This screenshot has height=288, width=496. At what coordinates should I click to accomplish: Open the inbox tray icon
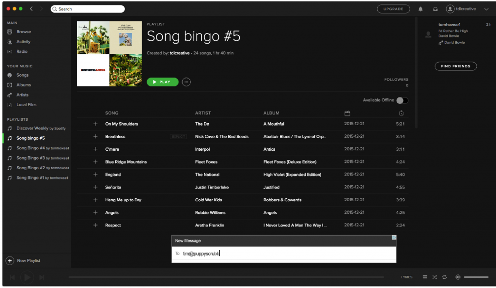pos(435,9)
